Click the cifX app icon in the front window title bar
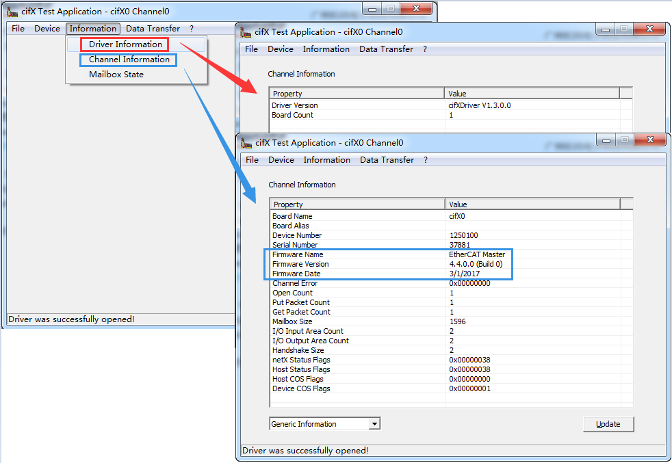The image size is (672, 463). click(246, 143)
